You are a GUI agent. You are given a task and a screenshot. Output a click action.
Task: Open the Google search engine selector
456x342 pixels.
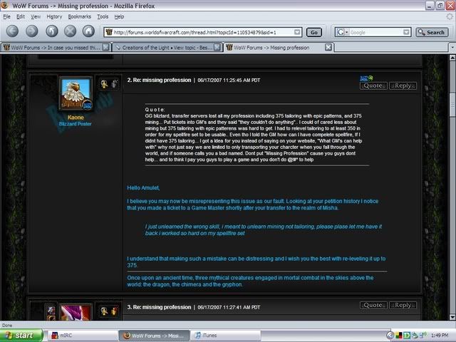point(342,32)
